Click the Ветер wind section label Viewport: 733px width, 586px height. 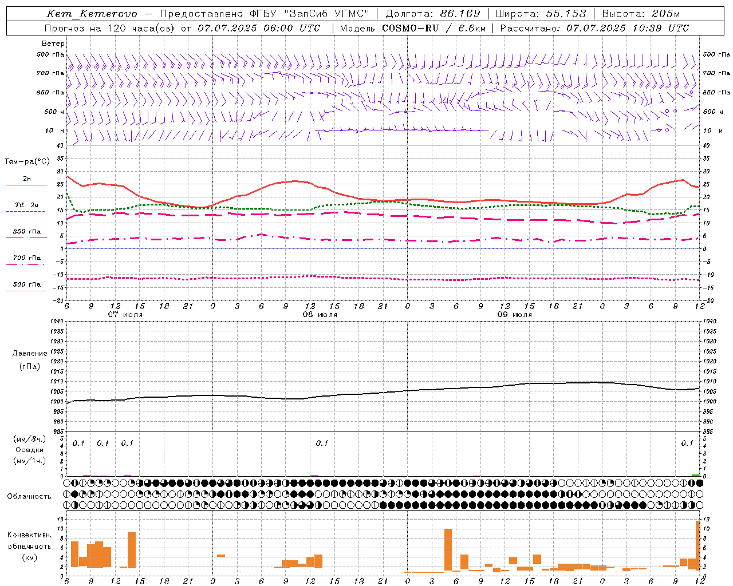53,43
